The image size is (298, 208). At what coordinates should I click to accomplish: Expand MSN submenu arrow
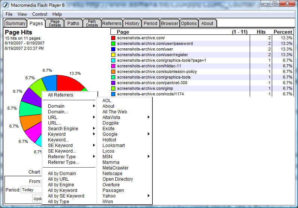(149, 156)
